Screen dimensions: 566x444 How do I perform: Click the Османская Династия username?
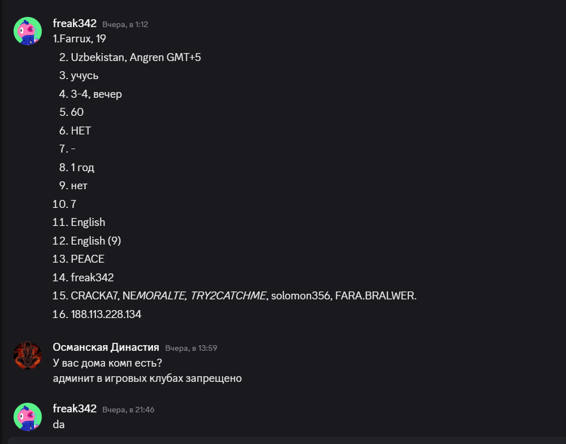(106, 347)
